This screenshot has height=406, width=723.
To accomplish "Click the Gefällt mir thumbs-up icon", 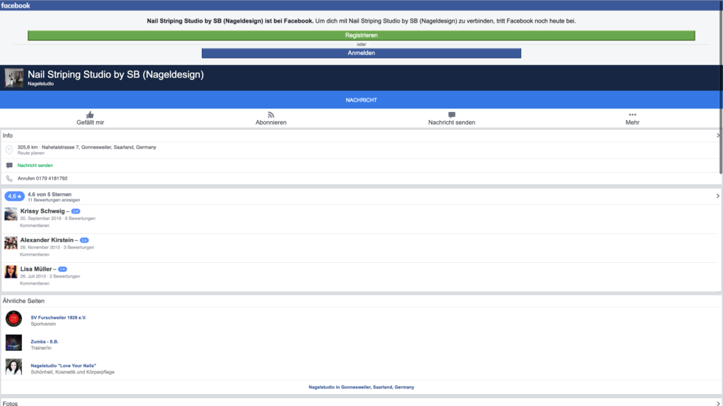I will point(90,115).
